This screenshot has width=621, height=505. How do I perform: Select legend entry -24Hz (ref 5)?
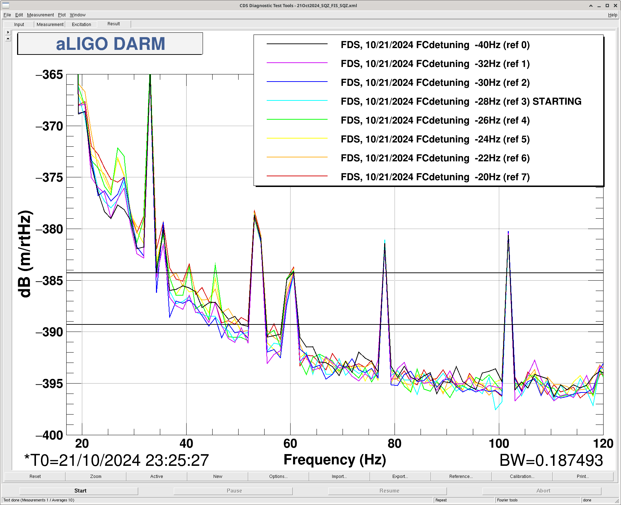435,139
